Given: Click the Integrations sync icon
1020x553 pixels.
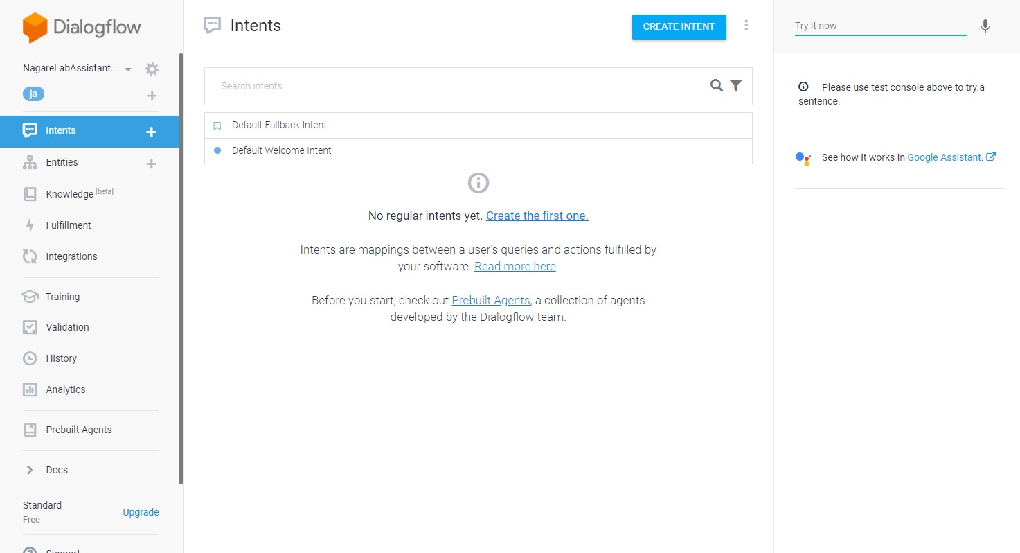Looking at the screenshot, I should (30, 256).
